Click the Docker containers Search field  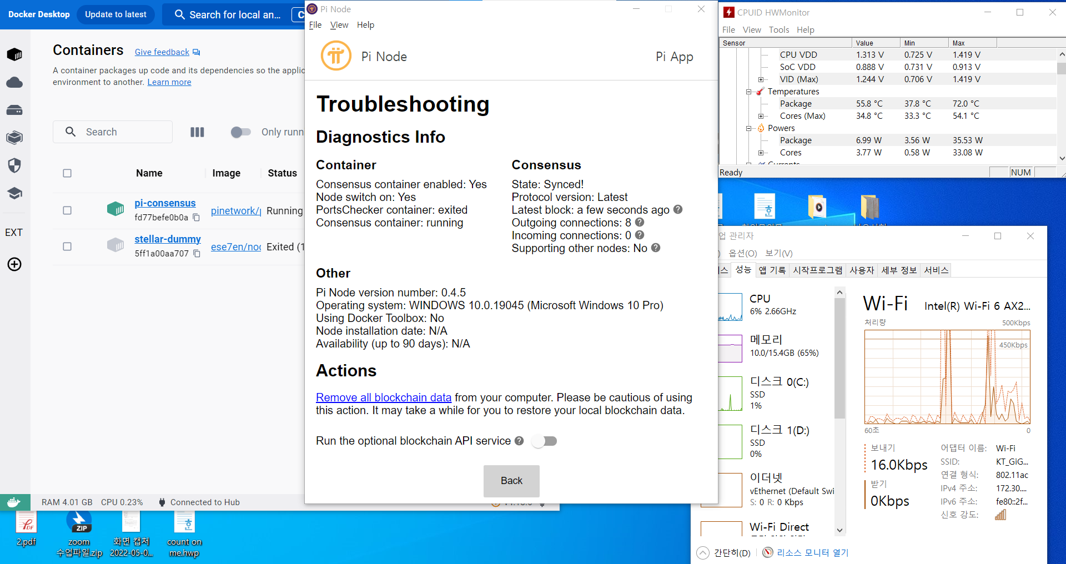point(113,132)
